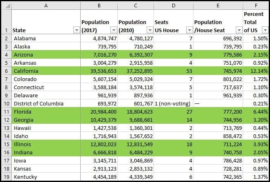Select column E header
The width and height of the screenshot is (270, 182).
click(x=218, y=6)
